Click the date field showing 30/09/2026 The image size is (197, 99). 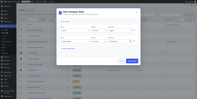pos(120,41)
